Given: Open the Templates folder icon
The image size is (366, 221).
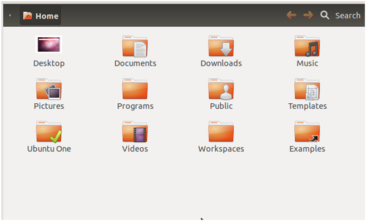Looking at the screenshot, I should pos(307,89).
